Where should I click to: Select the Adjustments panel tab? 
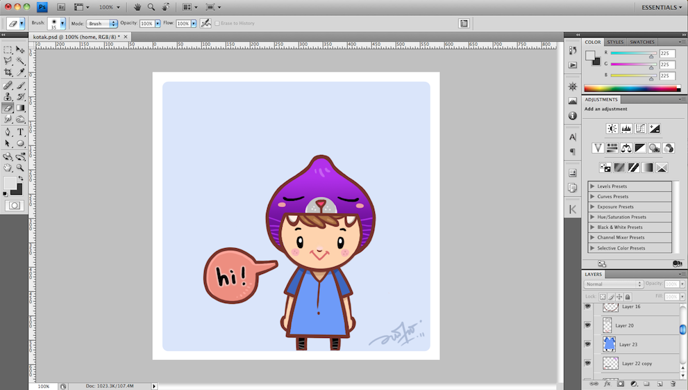(x=601, y=99)
